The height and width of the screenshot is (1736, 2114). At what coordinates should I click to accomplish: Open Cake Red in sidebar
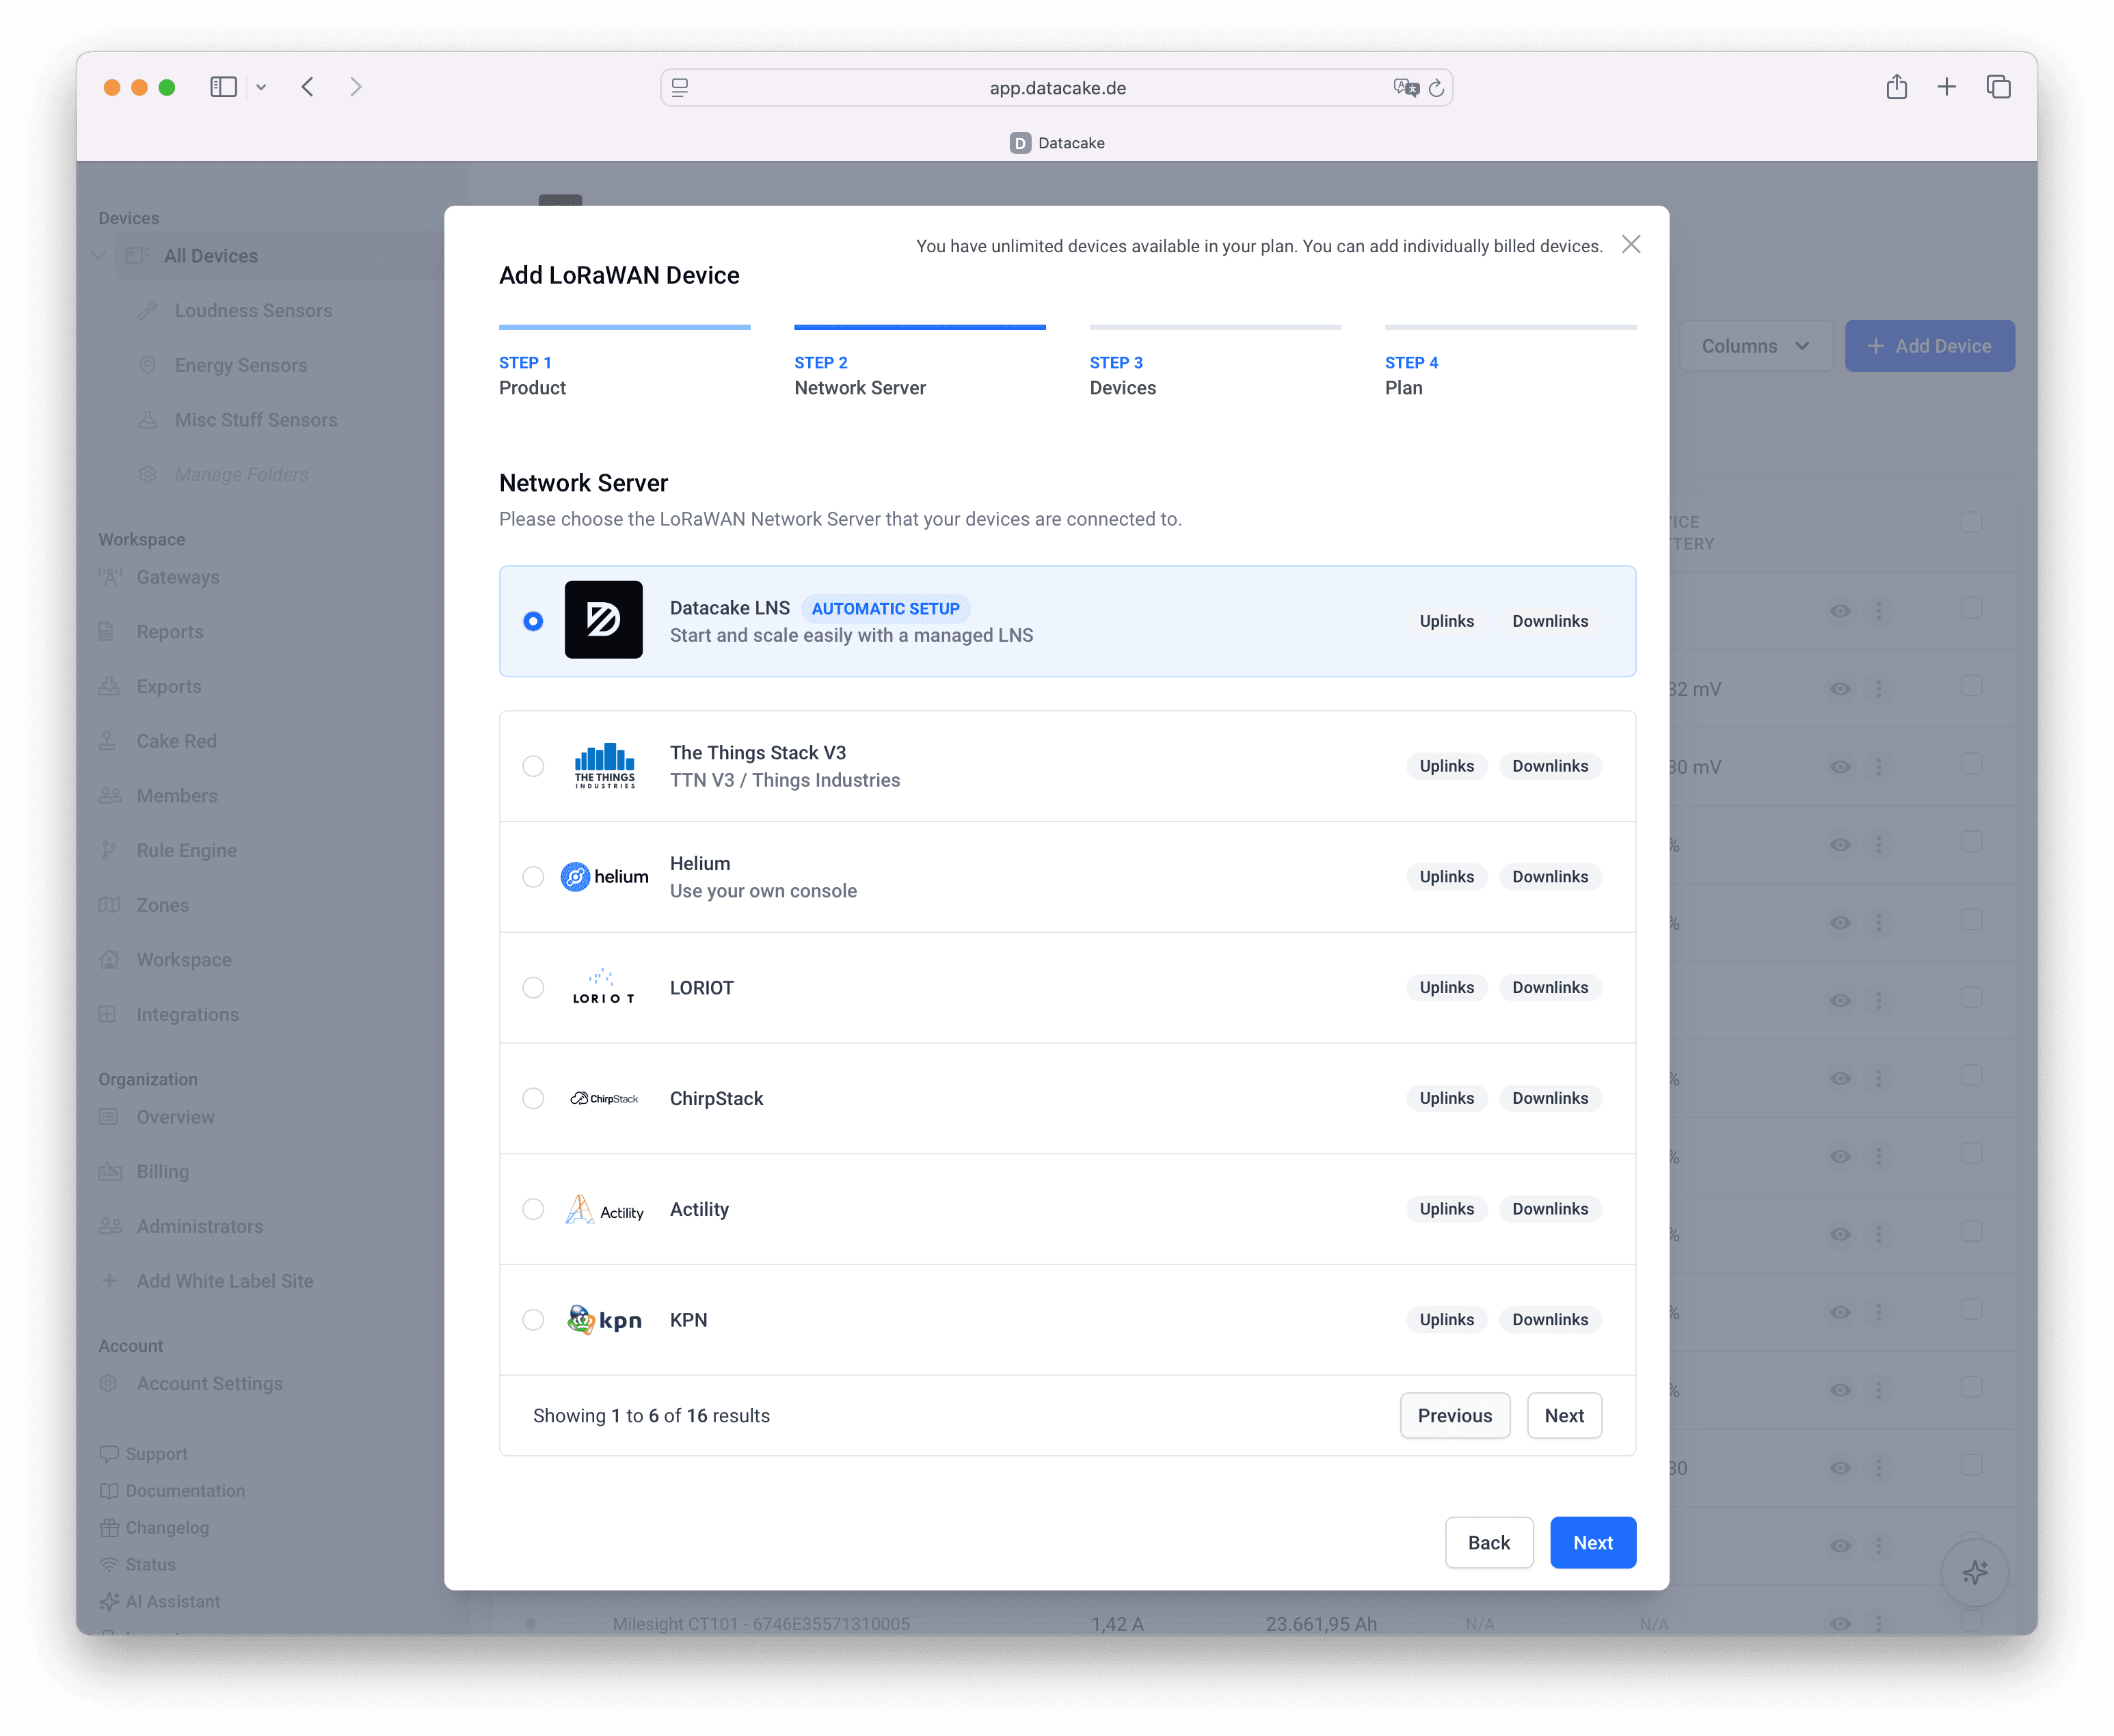pos(176,741)
